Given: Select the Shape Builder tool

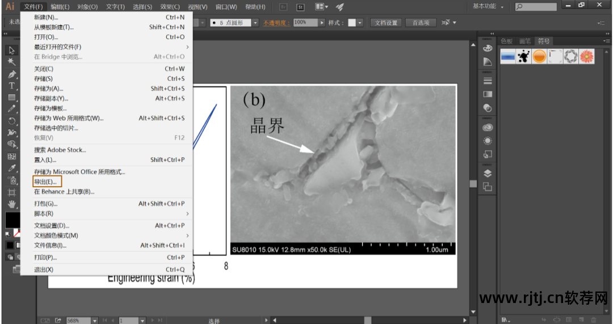Looking at the screenshot, I should [x=11, y=144].
